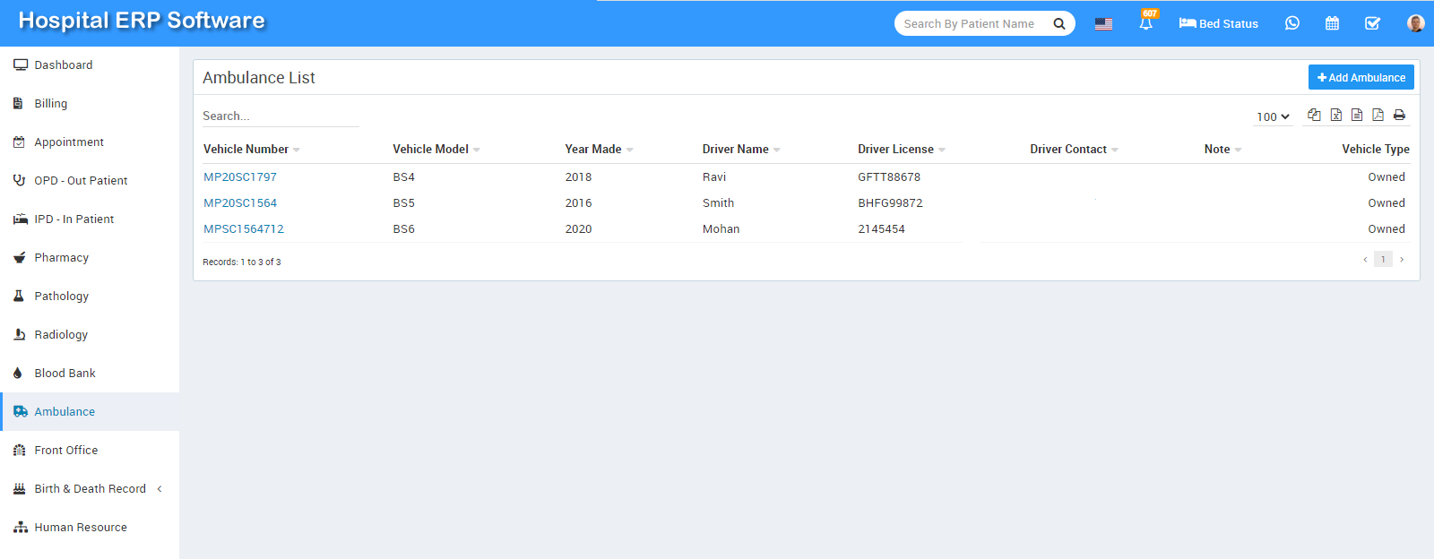The width and height of the screenshot is (1434, 559).
Task: Copy the ambulance table data
Action: pos(1314,115)
